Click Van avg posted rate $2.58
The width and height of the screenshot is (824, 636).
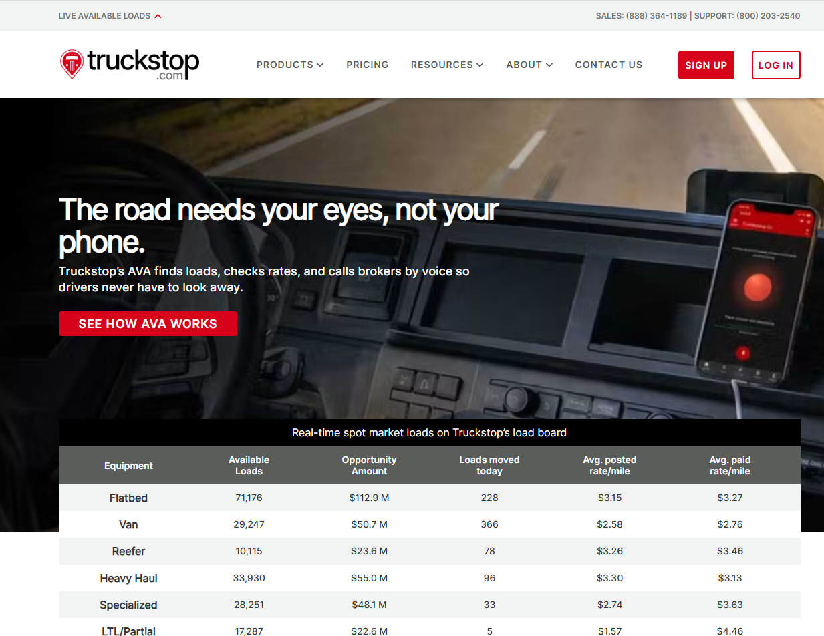pyautogui.click(x=609, y=524)
